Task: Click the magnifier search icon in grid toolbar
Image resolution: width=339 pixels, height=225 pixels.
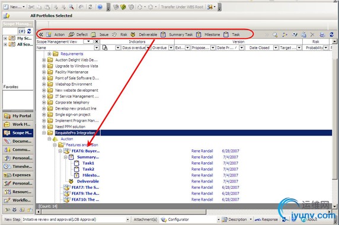Action: click(x=275, y=34)
